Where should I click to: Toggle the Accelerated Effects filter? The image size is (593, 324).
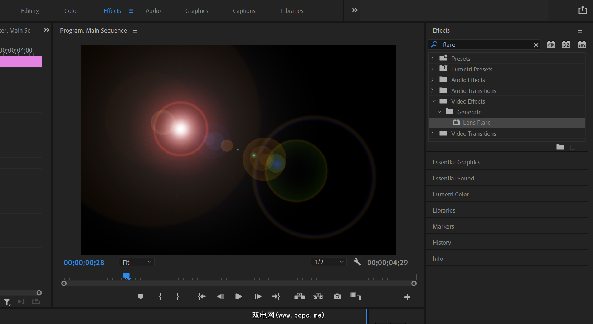point(551,44)
